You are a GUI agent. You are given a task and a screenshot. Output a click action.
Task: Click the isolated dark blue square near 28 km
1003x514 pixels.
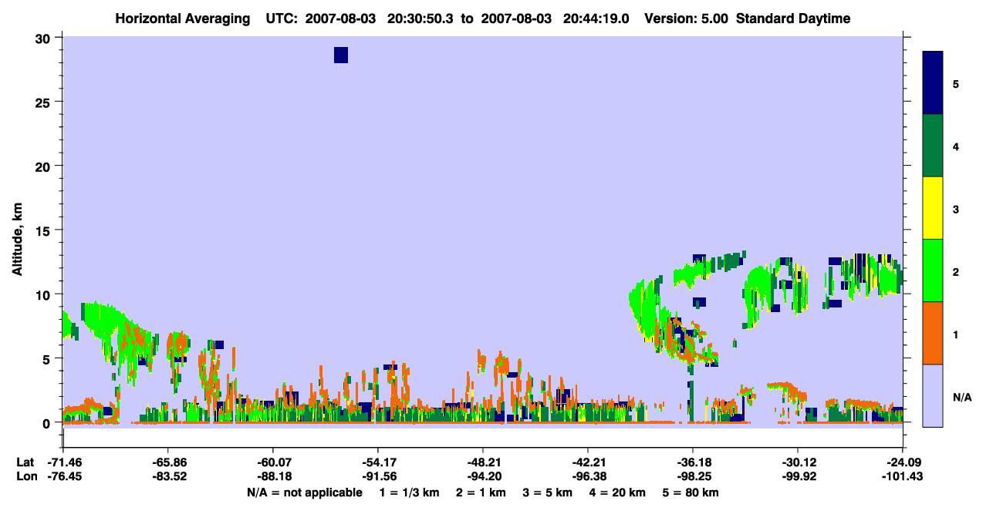coord(341,55)
